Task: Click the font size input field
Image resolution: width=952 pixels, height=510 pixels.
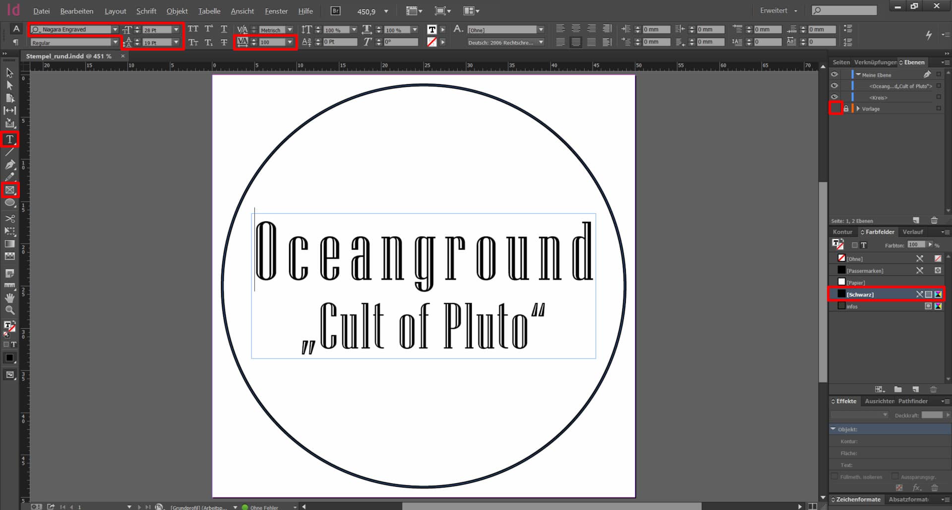Action: 156,30
